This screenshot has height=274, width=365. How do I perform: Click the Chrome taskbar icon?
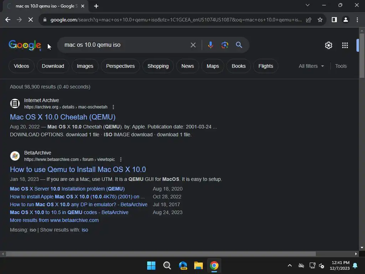pos(214,265)
